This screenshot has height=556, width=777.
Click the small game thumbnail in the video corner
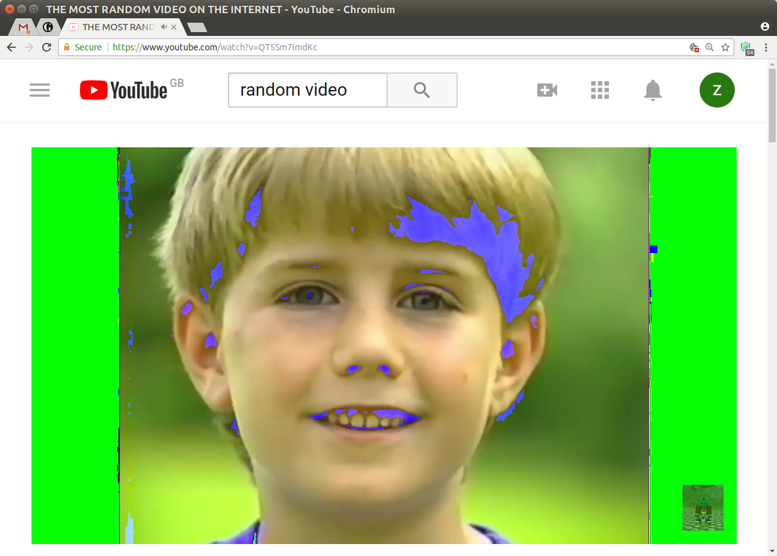click(703, 508)
